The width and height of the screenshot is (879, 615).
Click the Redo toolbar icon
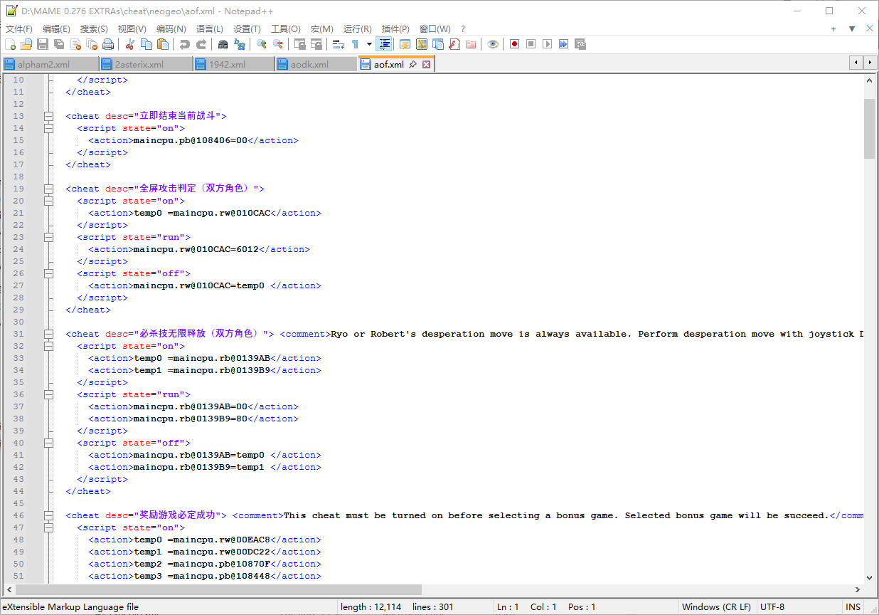(x=201, y=44)
